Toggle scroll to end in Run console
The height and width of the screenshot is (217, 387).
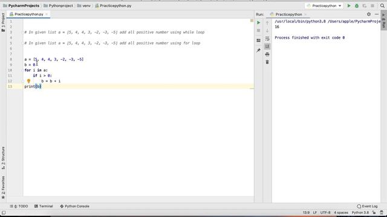coord(267,46)
